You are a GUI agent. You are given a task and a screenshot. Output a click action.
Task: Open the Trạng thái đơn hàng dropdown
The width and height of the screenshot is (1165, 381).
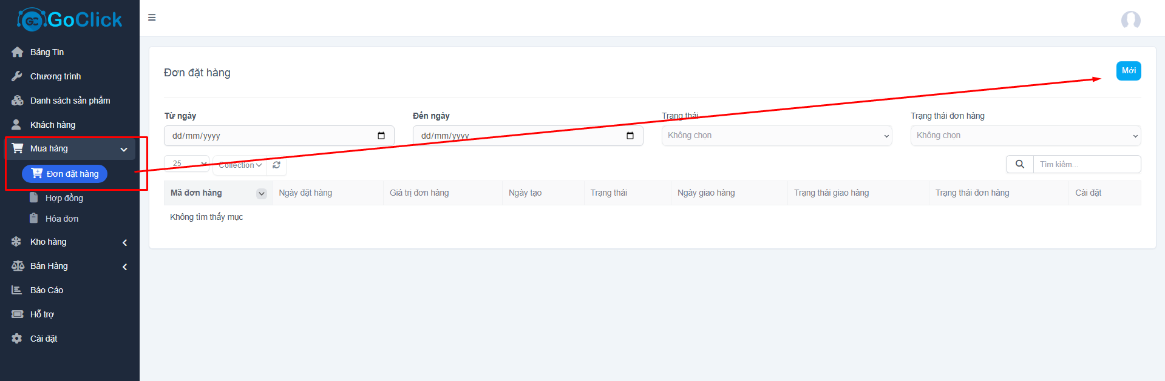pyautogui.click(x=1025, y=136)
